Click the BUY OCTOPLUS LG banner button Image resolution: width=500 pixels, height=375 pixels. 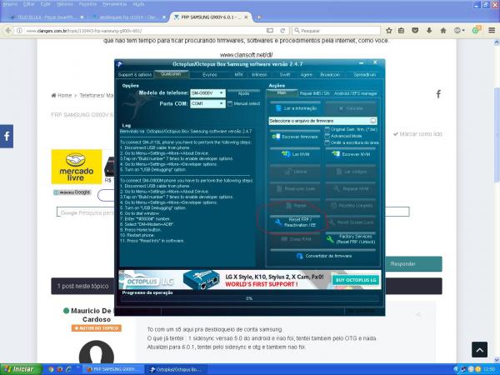pos(356,280)
